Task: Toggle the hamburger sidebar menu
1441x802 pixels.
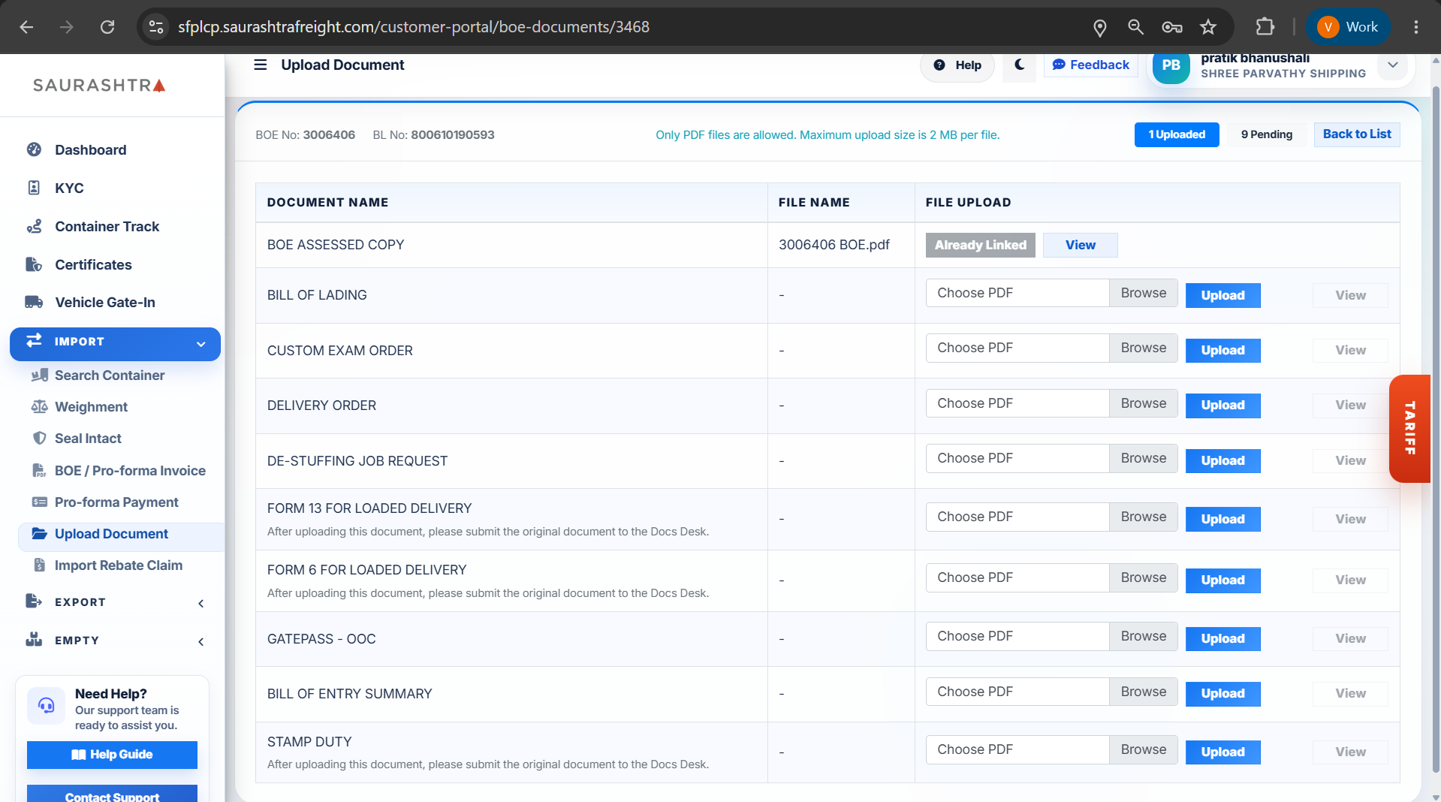Action: 261,65
